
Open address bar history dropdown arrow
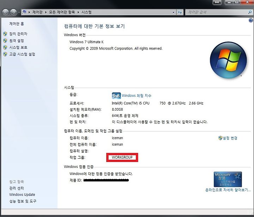[x=174, y=12]
